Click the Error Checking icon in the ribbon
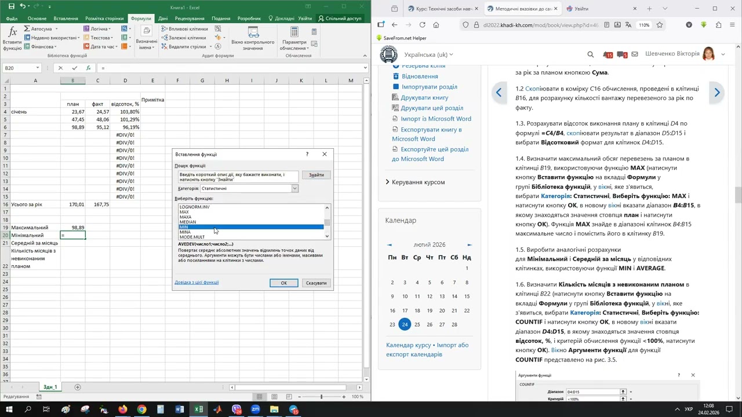The image size is (742, 417). click(219, 38)
